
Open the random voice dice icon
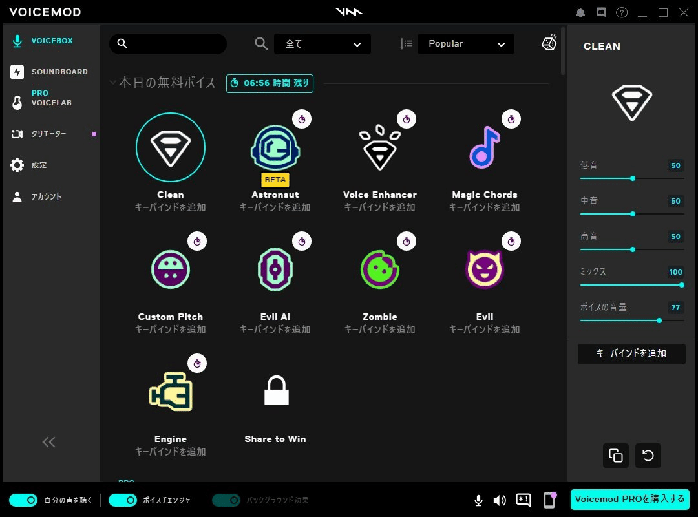point(549,43)
